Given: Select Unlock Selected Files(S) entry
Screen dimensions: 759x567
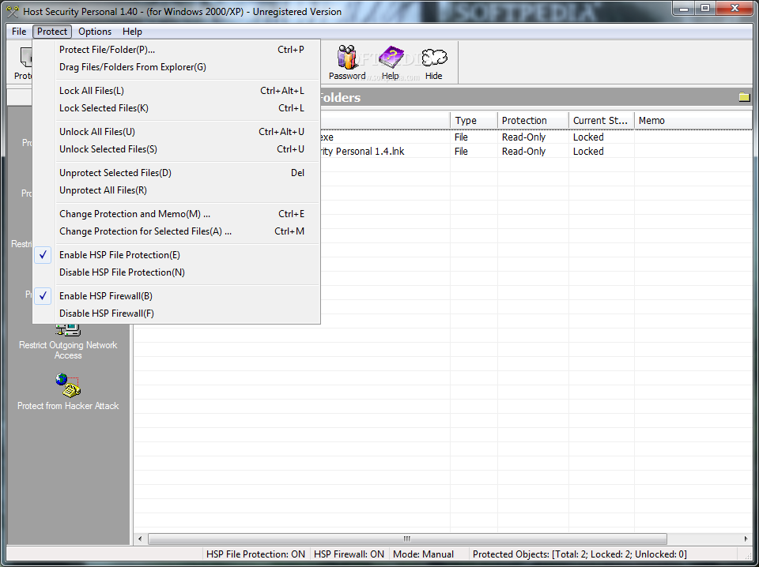Looking at the screenshot, I should coord(176,149).
